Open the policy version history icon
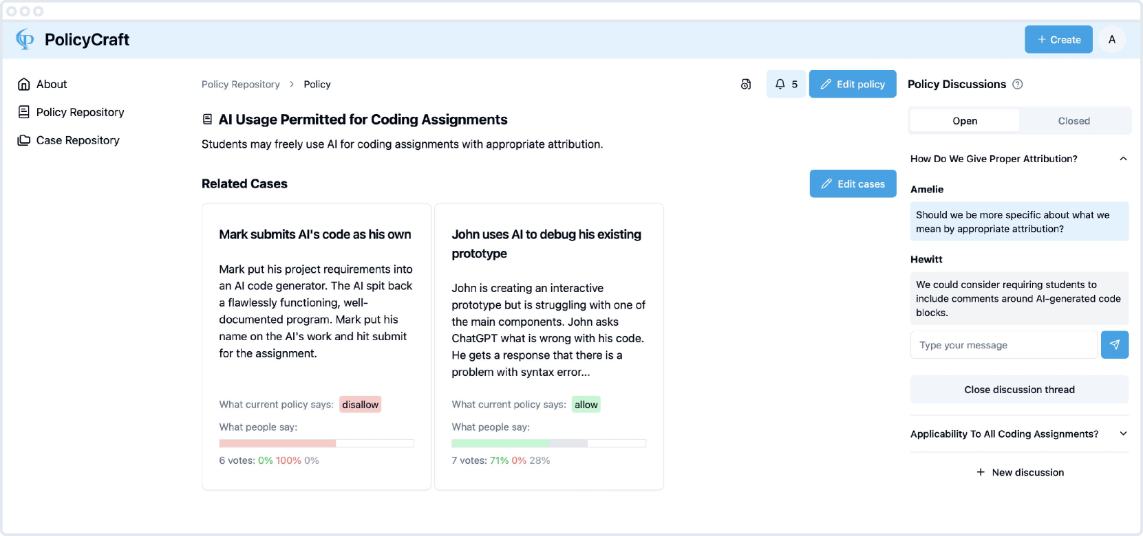This screenshot has width=1143, height=536. click(746, 85)
